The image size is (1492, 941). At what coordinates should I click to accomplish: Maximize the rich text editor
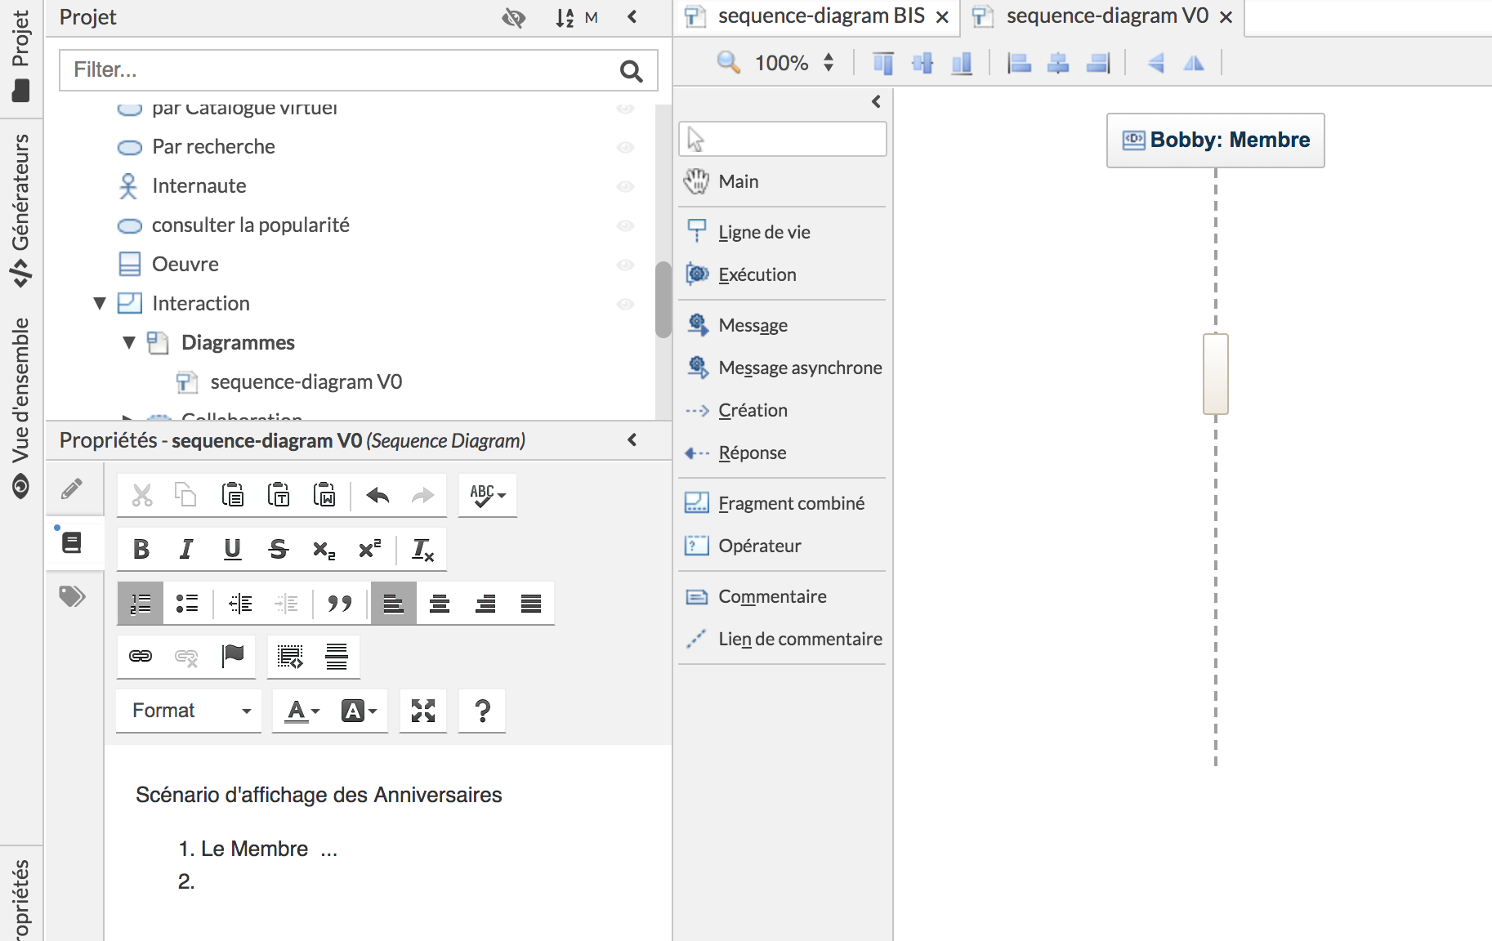pos(422,711)
